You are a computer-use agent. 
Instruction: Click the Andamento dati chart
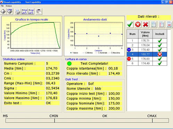(x=94, y=36)
